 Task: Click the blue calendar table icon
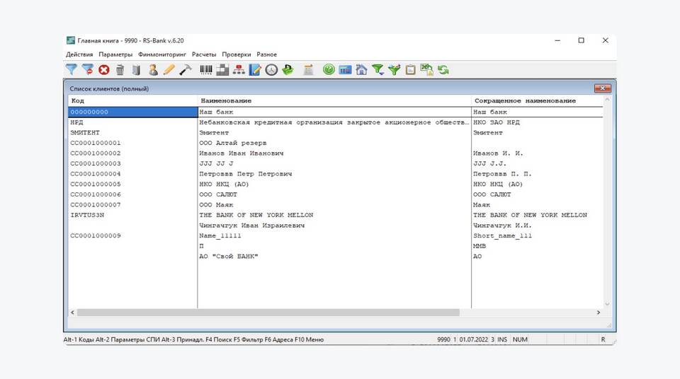click(345, 70)
